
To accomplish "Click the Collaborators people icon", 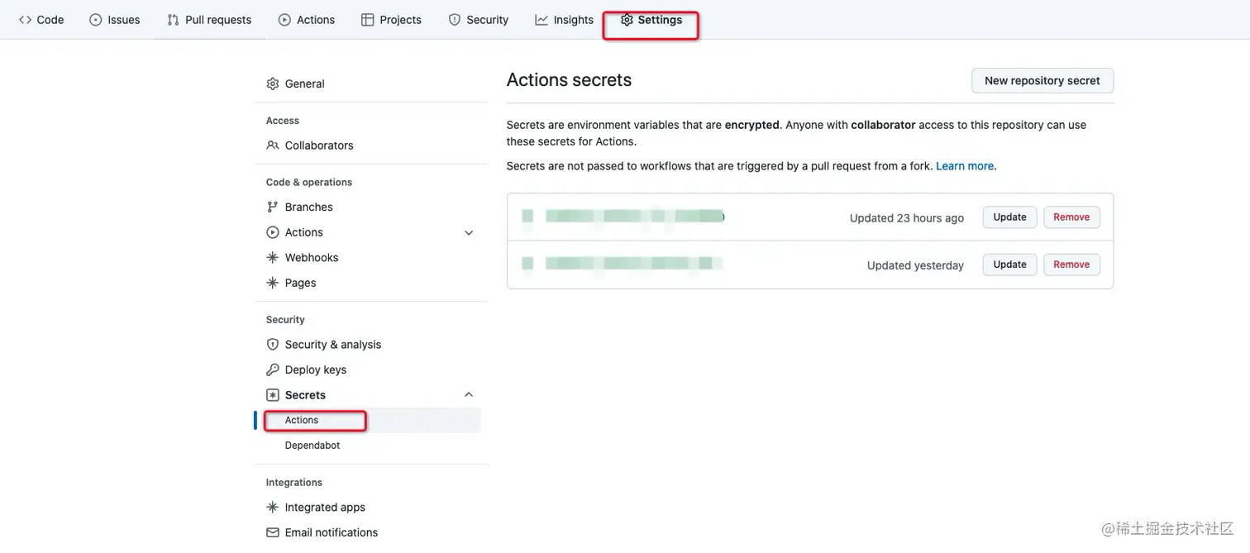I will point(273,145).
